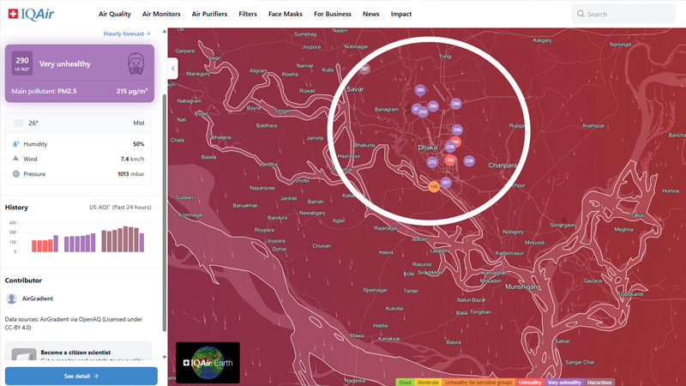Open the Air Purifiers menu

coord(209,14)
